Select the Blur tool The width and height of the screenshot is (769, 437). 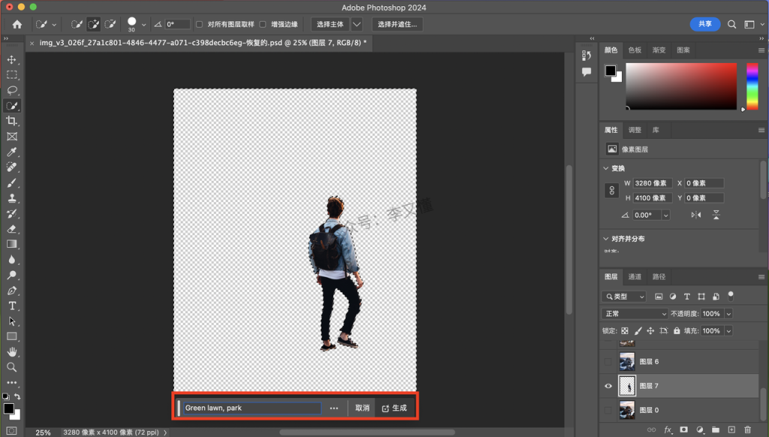tap(12, 260)
